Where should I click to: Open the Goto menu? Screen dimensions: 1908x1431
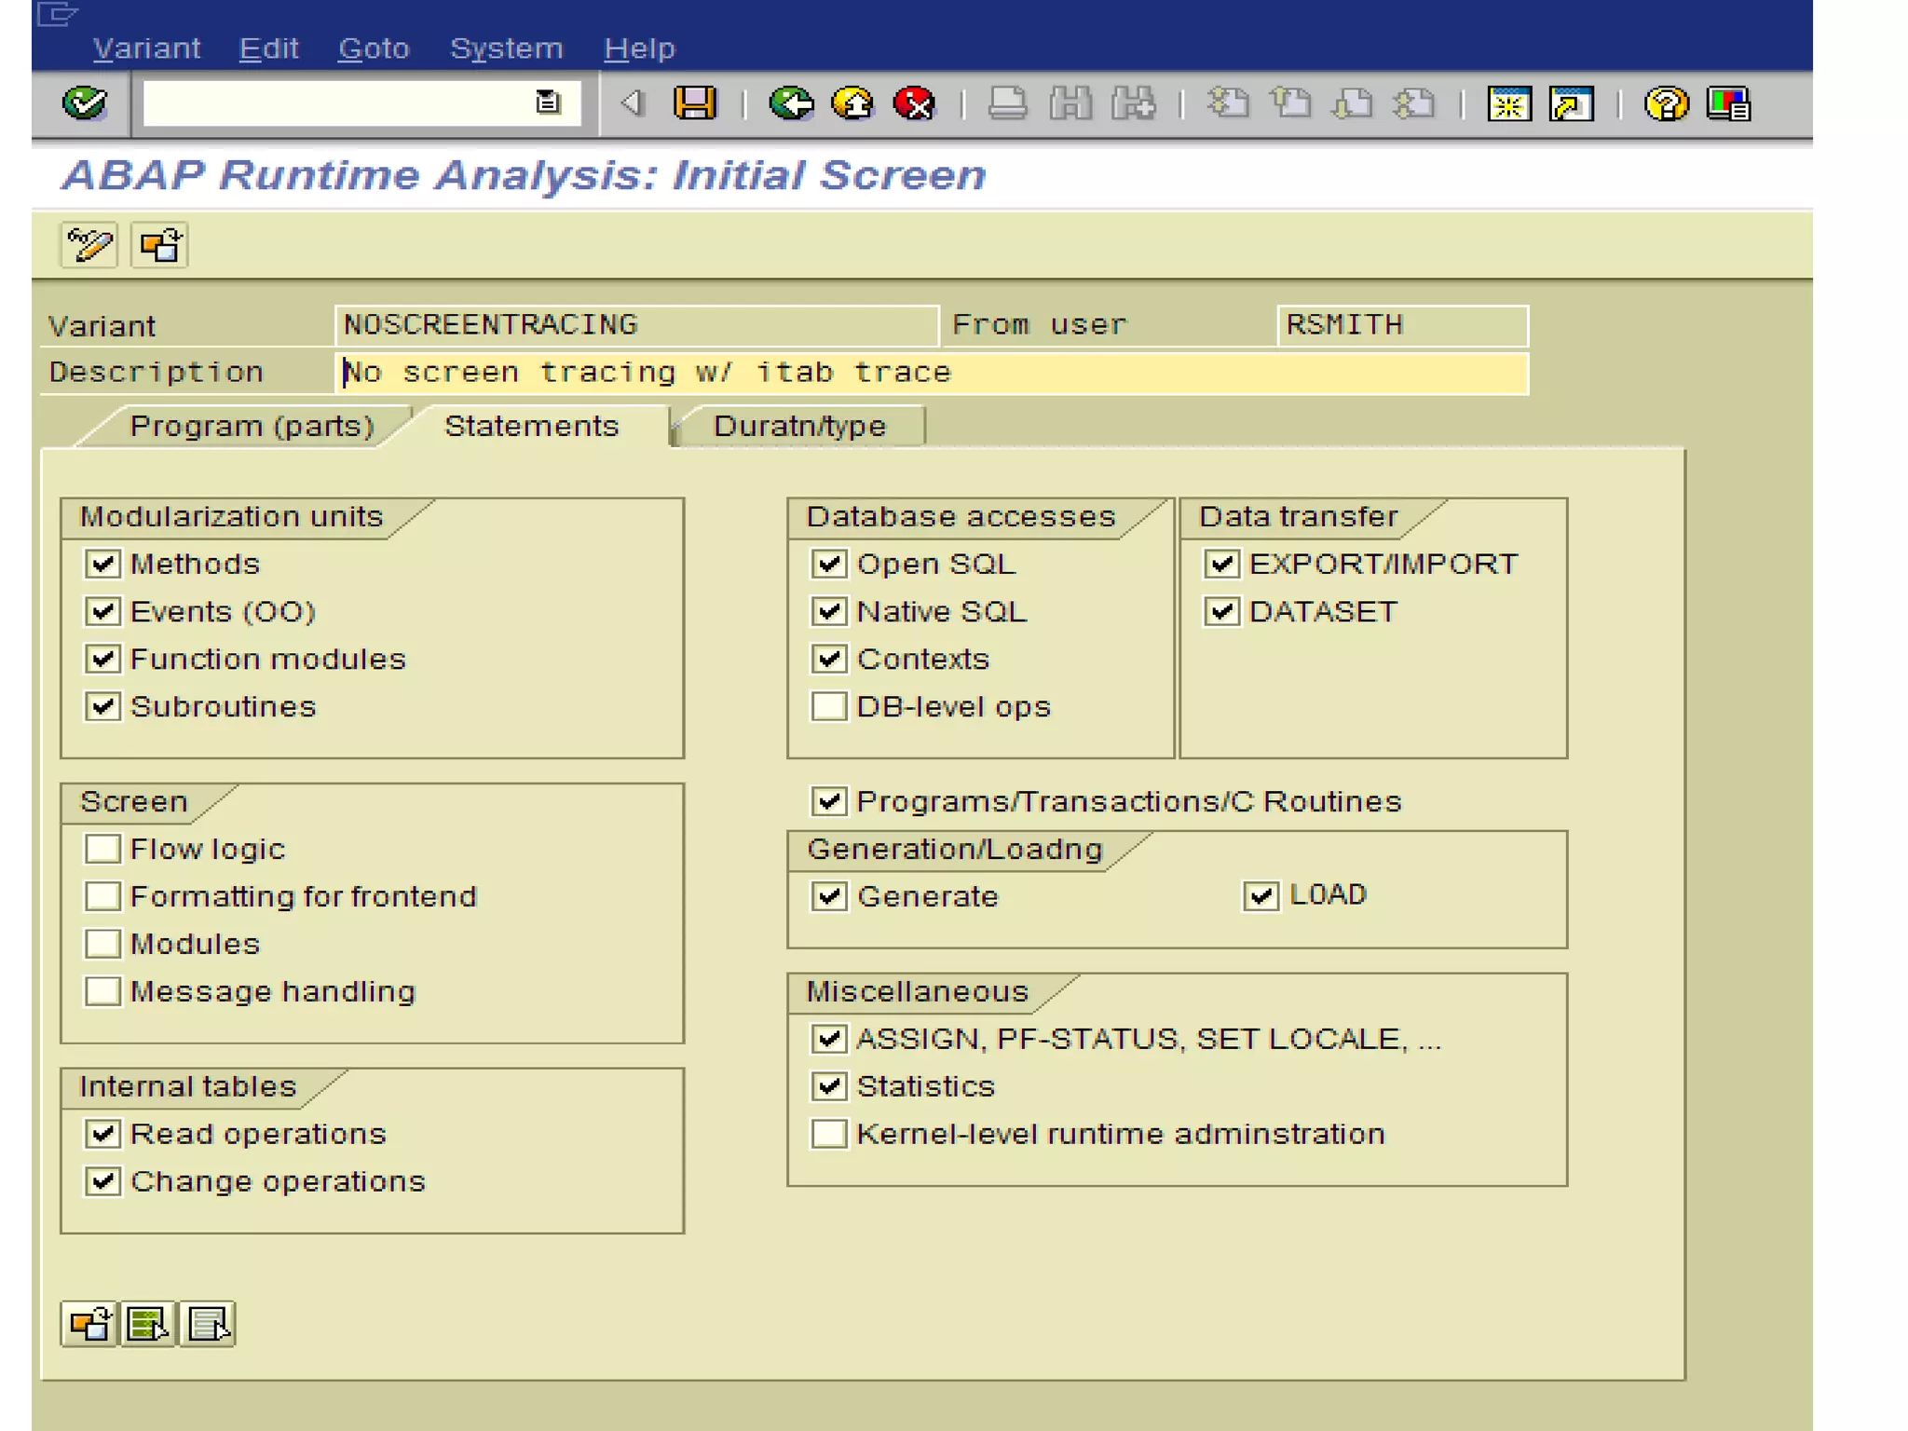click(x=374, y=48)
